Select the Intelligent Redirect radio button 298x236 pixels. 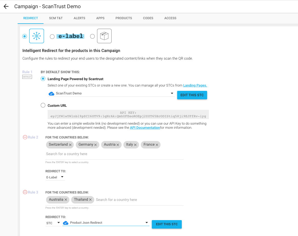pos(25,36)
